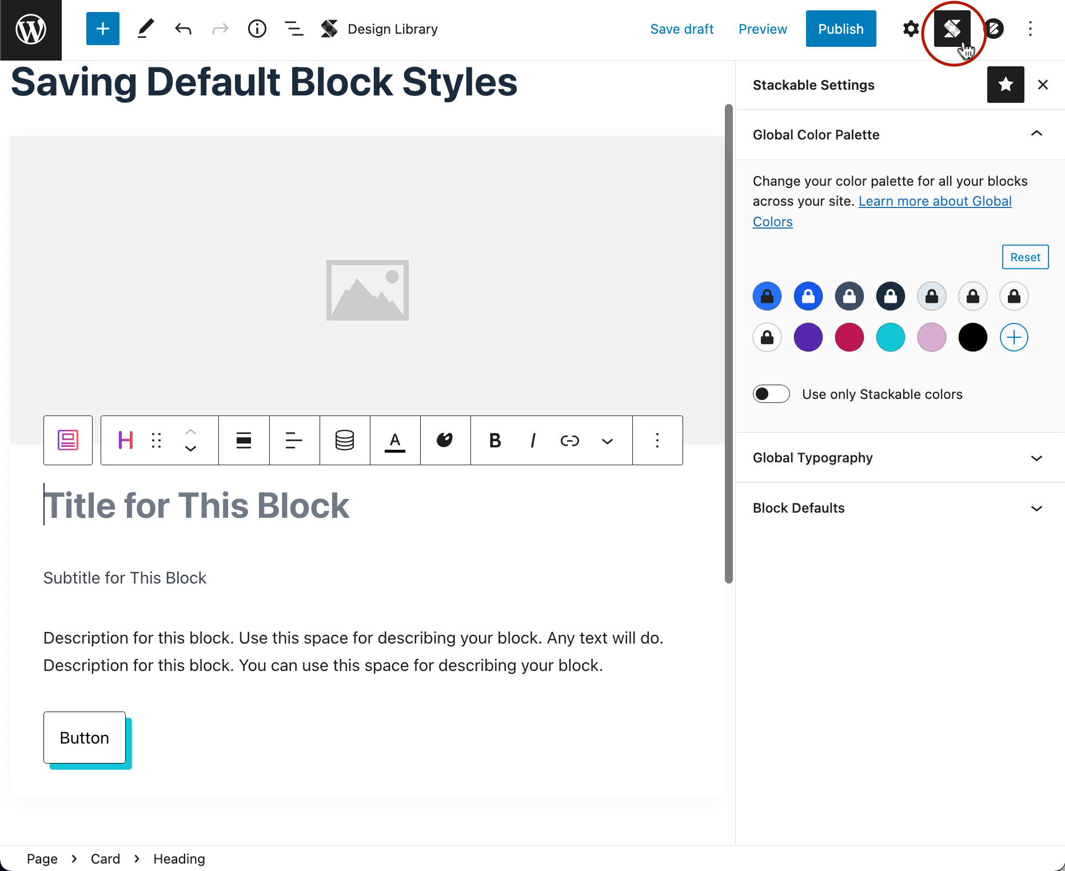Publish the page

coord(841,29)
